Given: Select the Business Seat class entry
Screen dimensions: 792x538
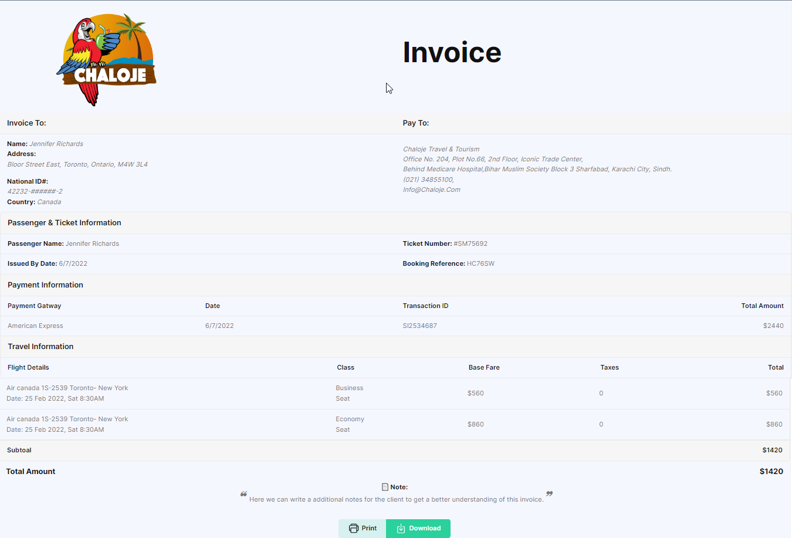Looking at the screenshot, I should coord(350,393).
